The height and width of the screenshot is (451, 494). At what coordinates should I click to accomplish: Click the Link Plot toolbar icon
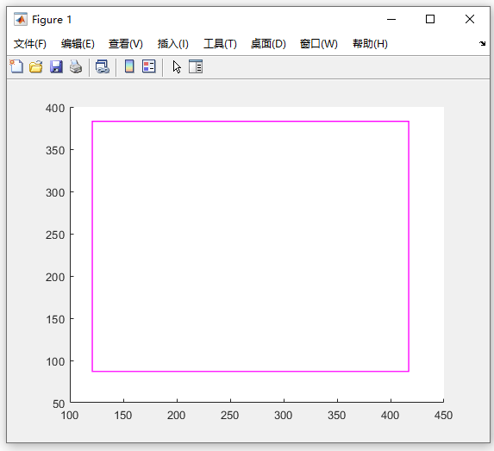(x=103, y=66)
